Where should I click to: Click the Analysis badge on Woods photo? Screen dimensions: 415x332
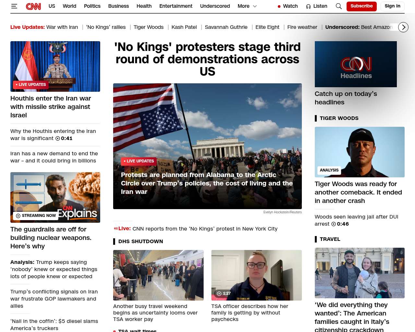[329, 170]
